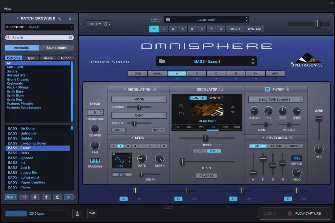Toggle the Filter power button
335x223 pixels.
(267, 89)
